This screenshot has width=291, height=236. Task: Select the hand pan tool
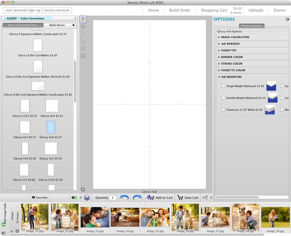click(83, 19)
